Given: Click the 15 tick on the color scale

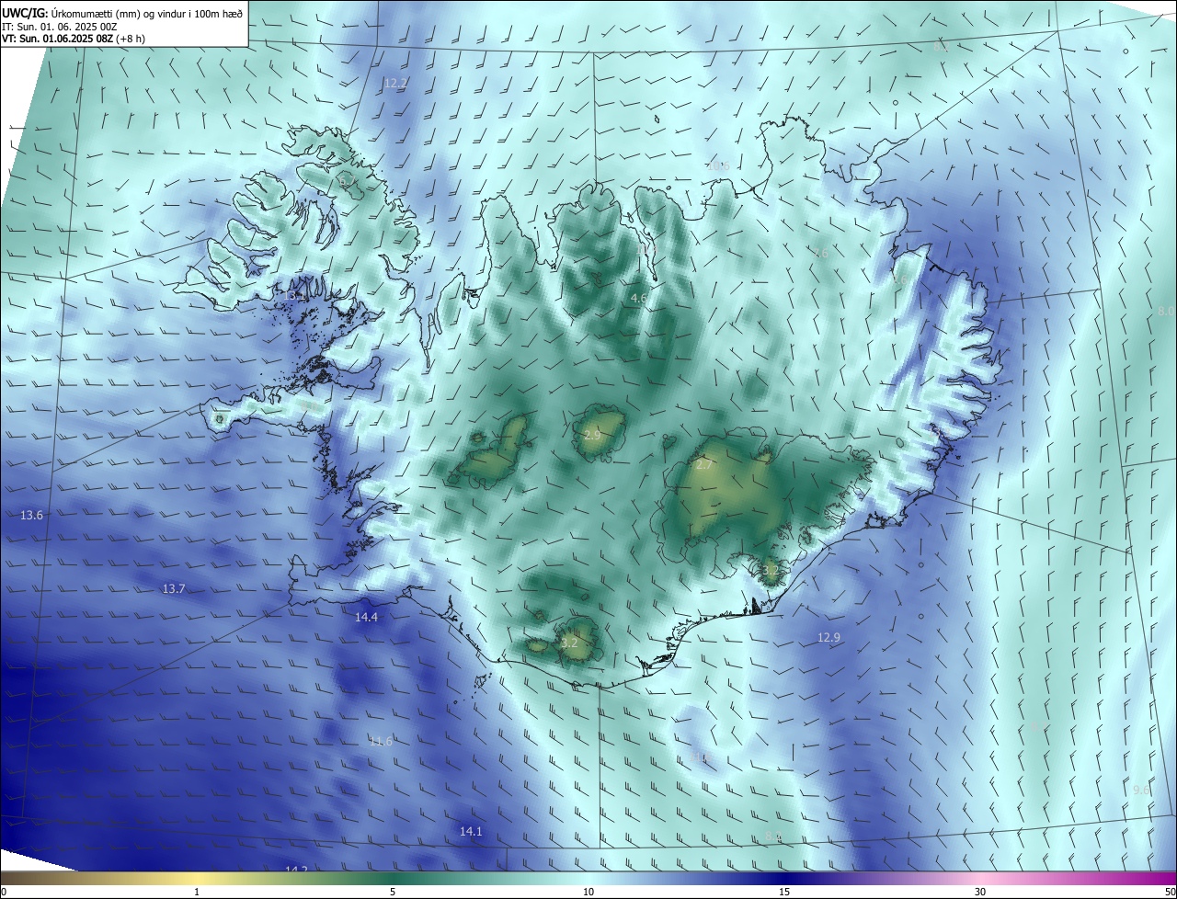Looking at the screenshot, I should point(784,893).
